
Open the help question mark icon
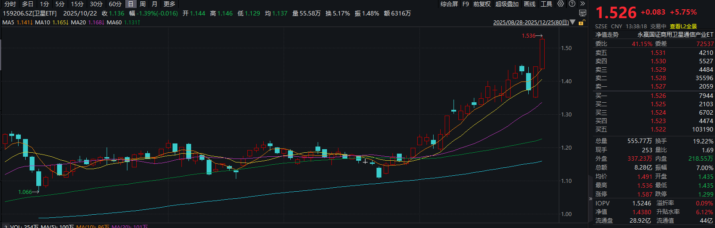(x=572, y=4)
